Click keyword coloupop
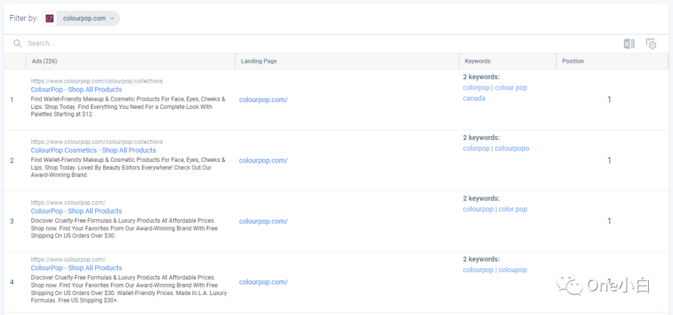This screenshot has width=673, height=315. coord(512,270)
